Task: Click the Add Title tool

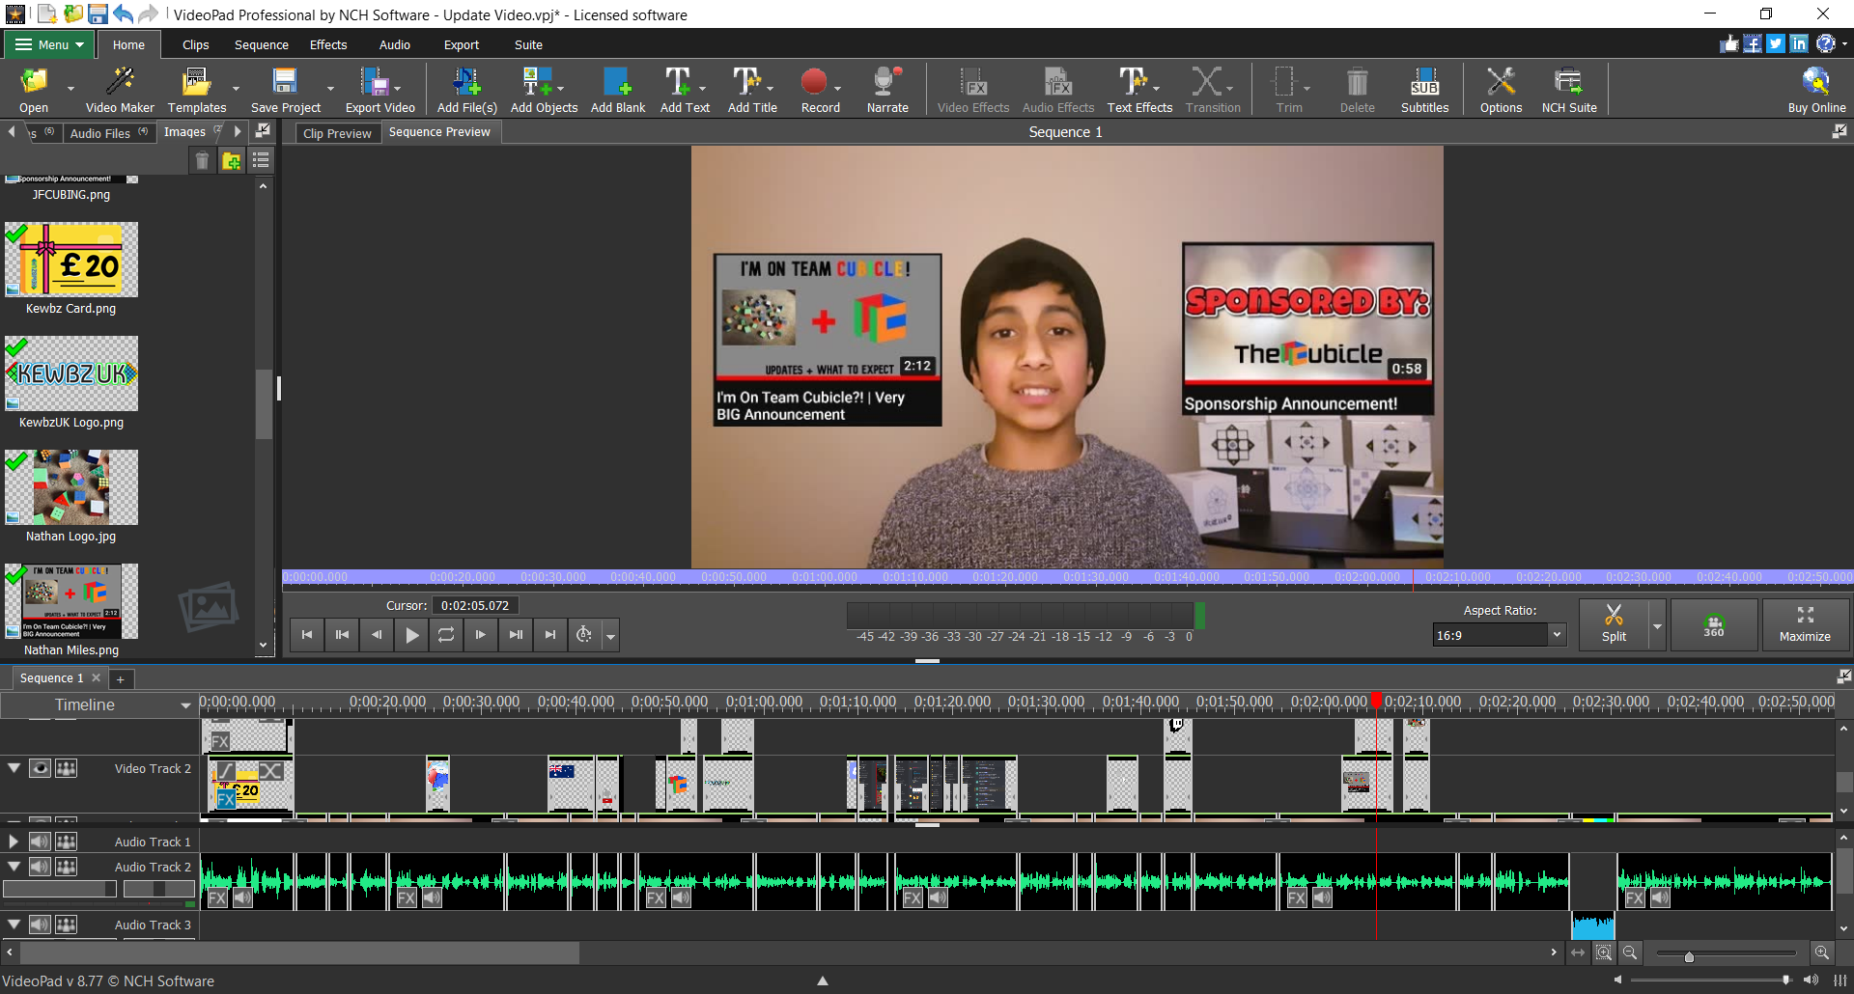Action: [752, 90]
